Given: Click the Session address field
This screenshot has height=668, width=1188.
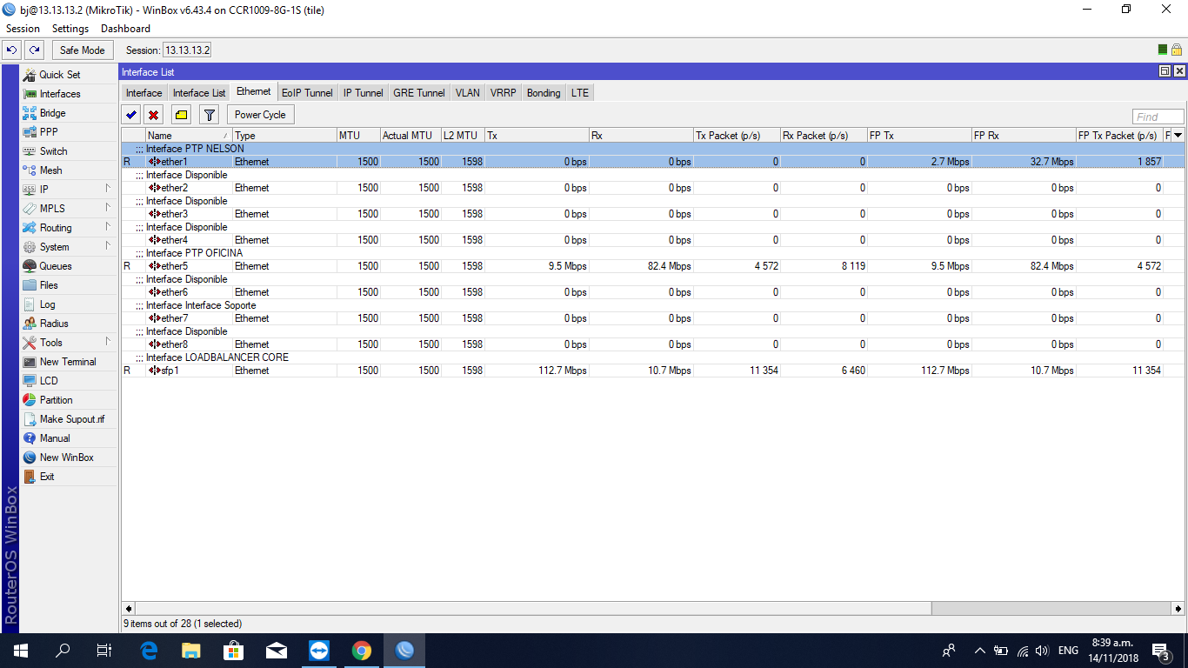Looking at the screenshot, I should pyautogui.click(x=187, y=50).
